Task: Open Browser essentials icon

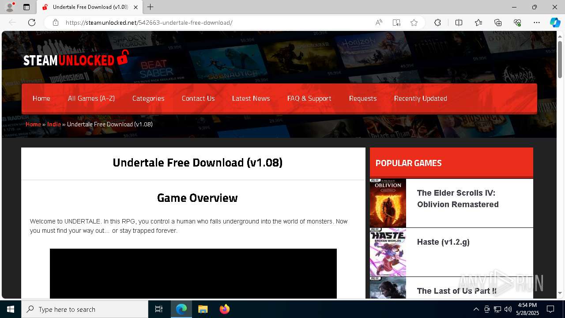Action: [517, 23]
